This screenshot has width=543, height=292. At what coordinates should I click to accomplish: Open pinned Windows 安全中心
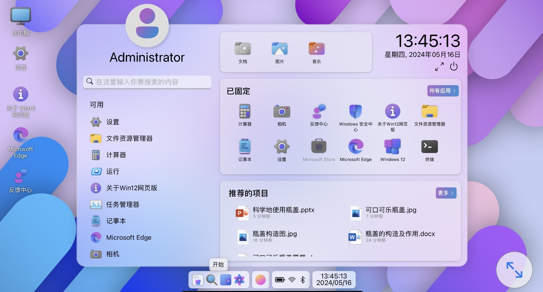(356, 117)
